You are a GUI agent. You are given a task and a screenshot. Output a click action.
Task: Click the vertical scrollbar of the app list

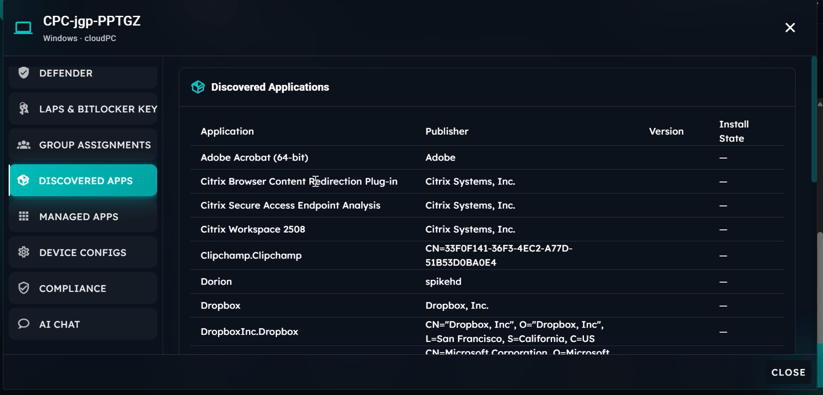tap(814, 119)
